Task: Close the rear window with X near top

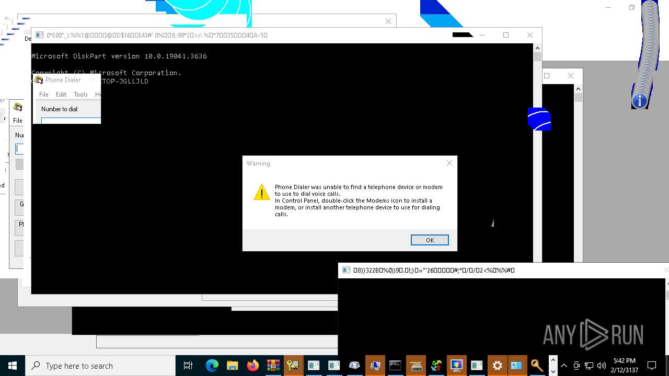Action: pos(388,21)
